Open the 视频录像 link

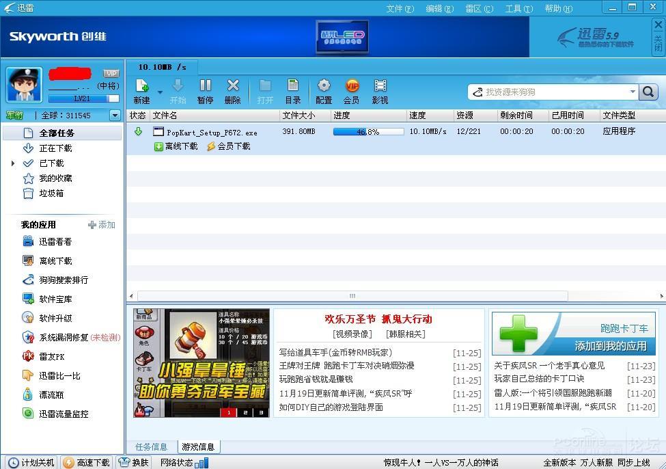coord(352,334)
